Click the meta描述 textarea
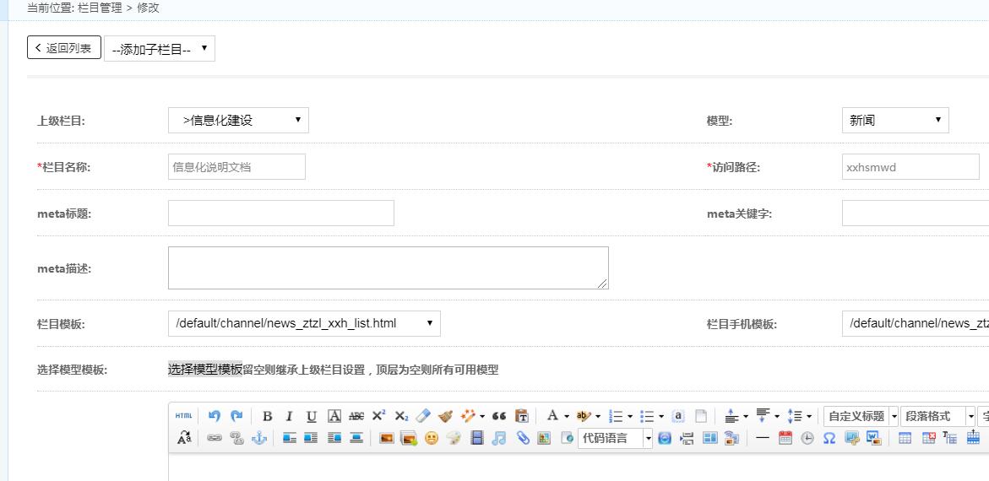989x481 pixels. tap(388, 268)
